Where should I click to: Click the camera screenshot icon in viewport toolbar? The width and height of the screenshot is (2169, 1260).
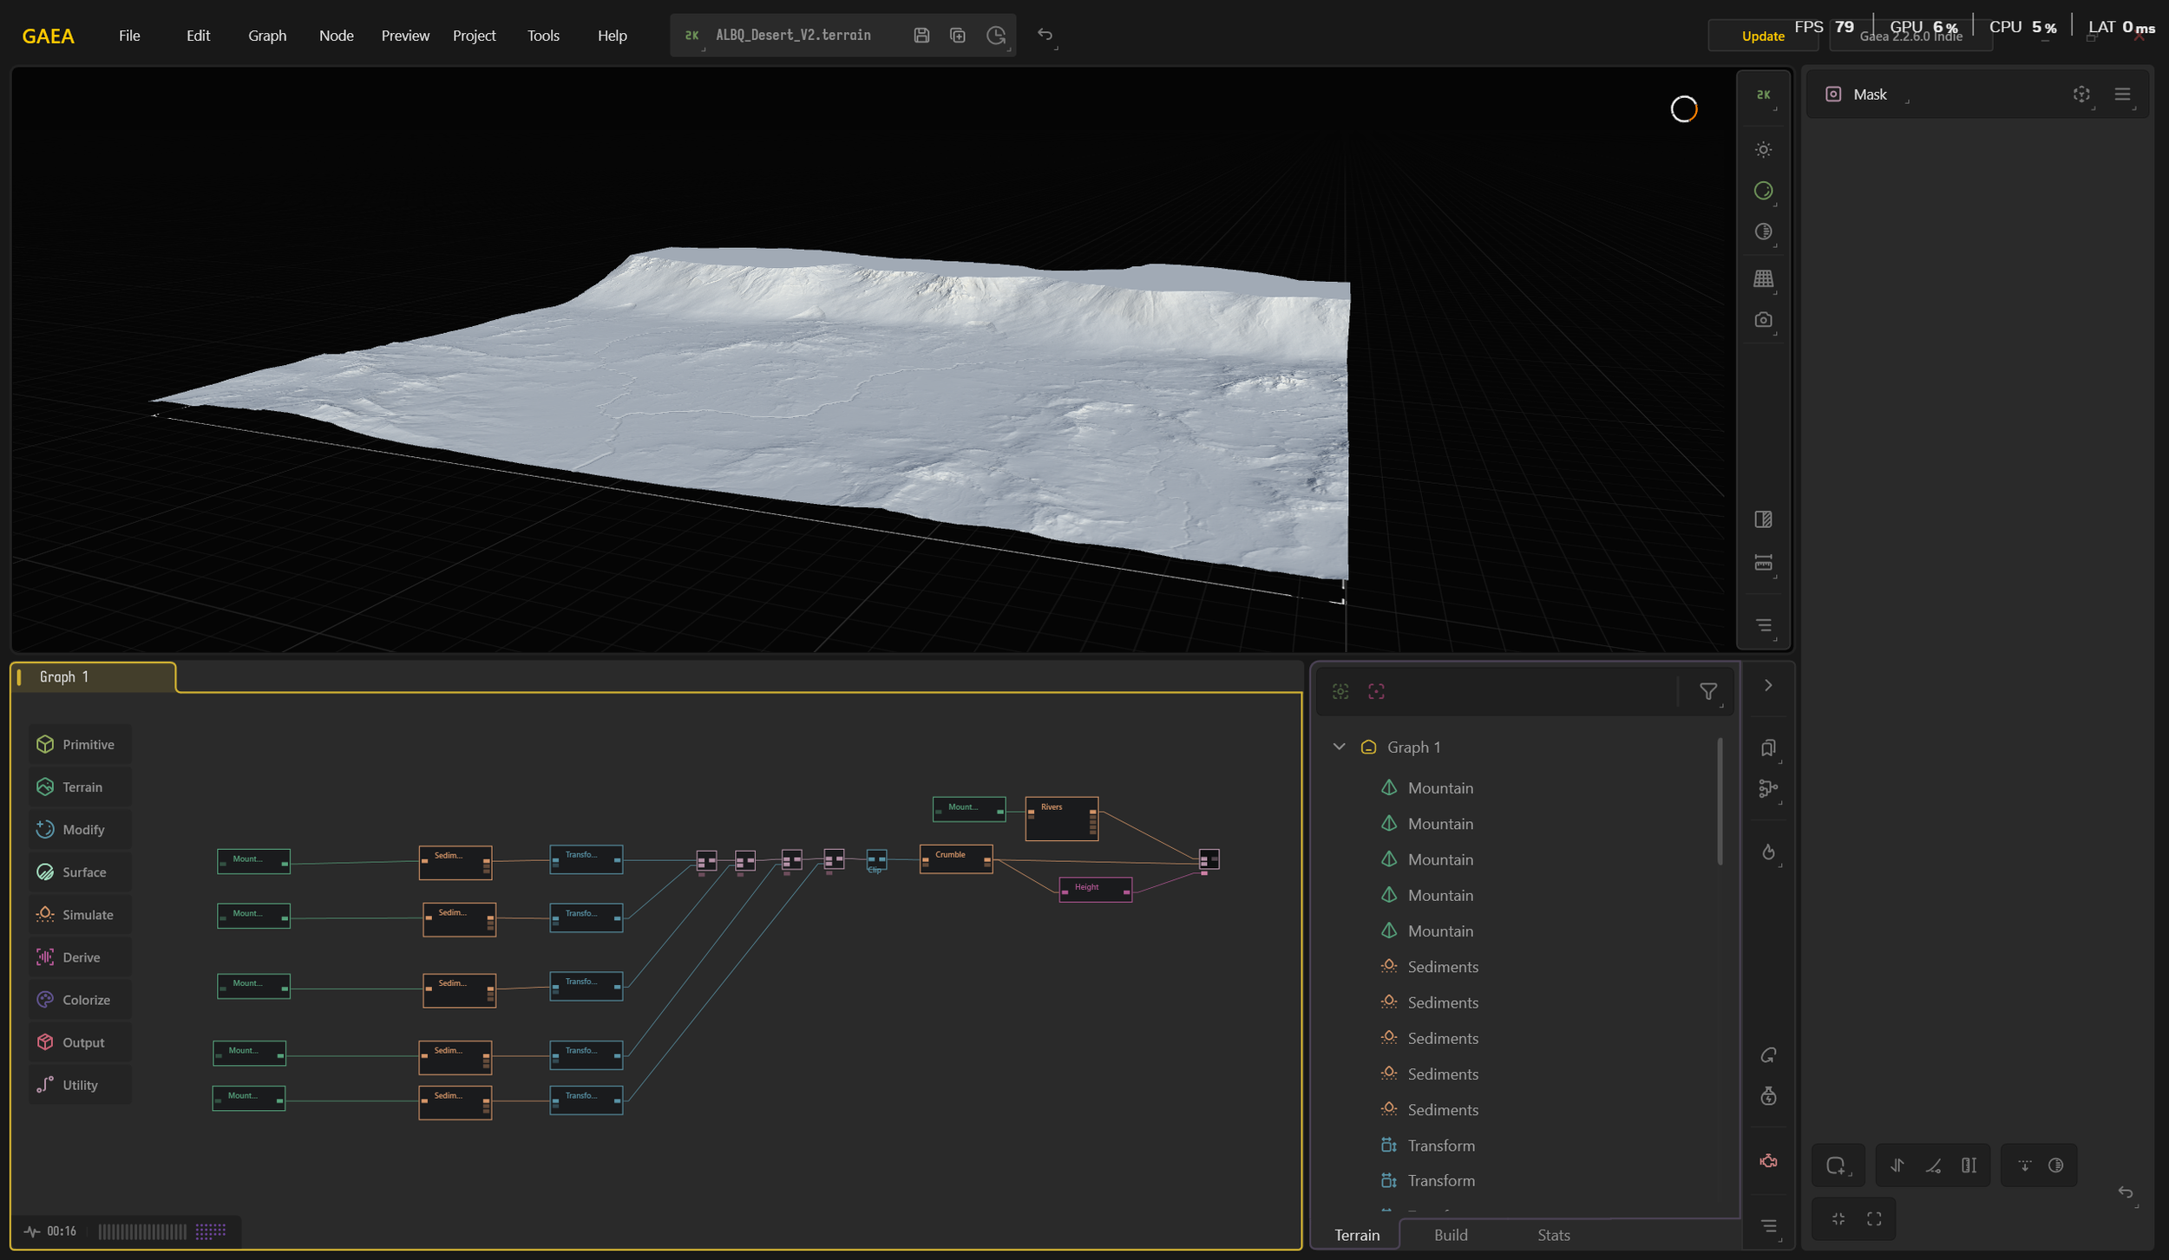(1763, 320)
